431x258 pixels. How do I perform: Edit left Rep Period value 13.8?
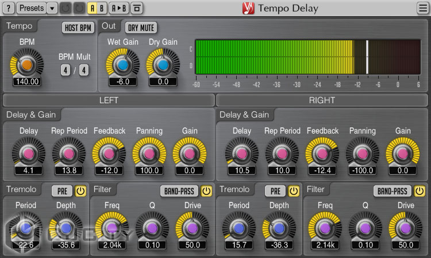(69, 170)
